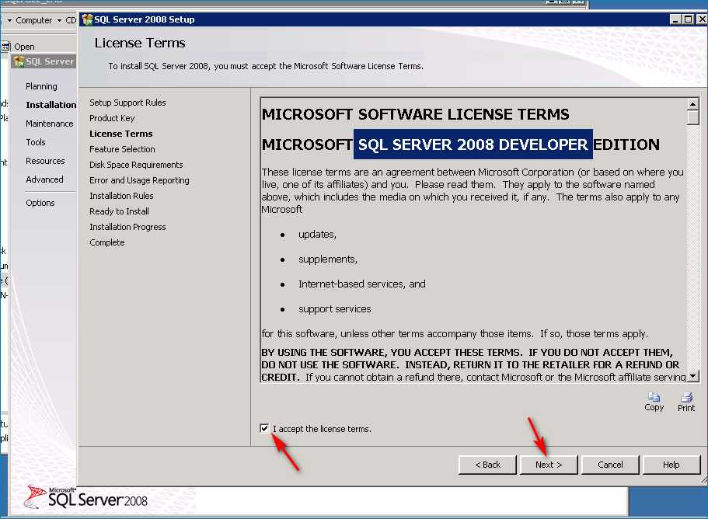This screenshot has width=708, height=519.
Task: Click the 'supplements,' bullet item
Action: (328, 259)
